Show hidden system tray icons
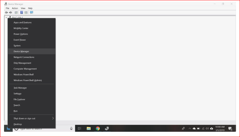 190,128
